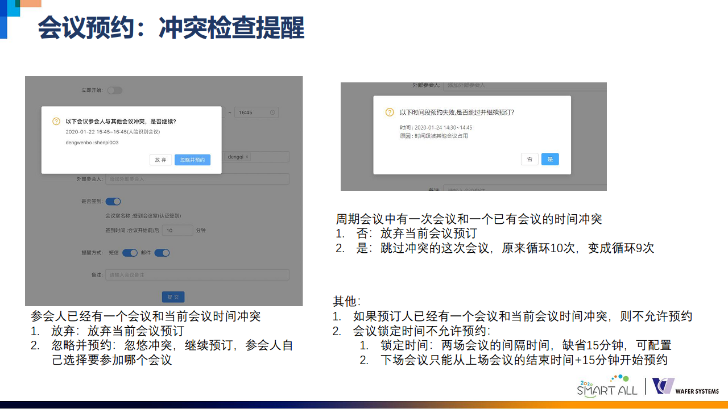Click text 时间 : 2020-01-24 14:30~14:45
The image size is (728, 409).
coord(436,128)
